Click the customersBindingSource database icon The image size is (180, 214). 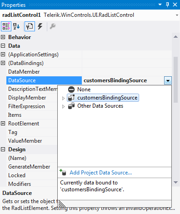coord(71,98)
